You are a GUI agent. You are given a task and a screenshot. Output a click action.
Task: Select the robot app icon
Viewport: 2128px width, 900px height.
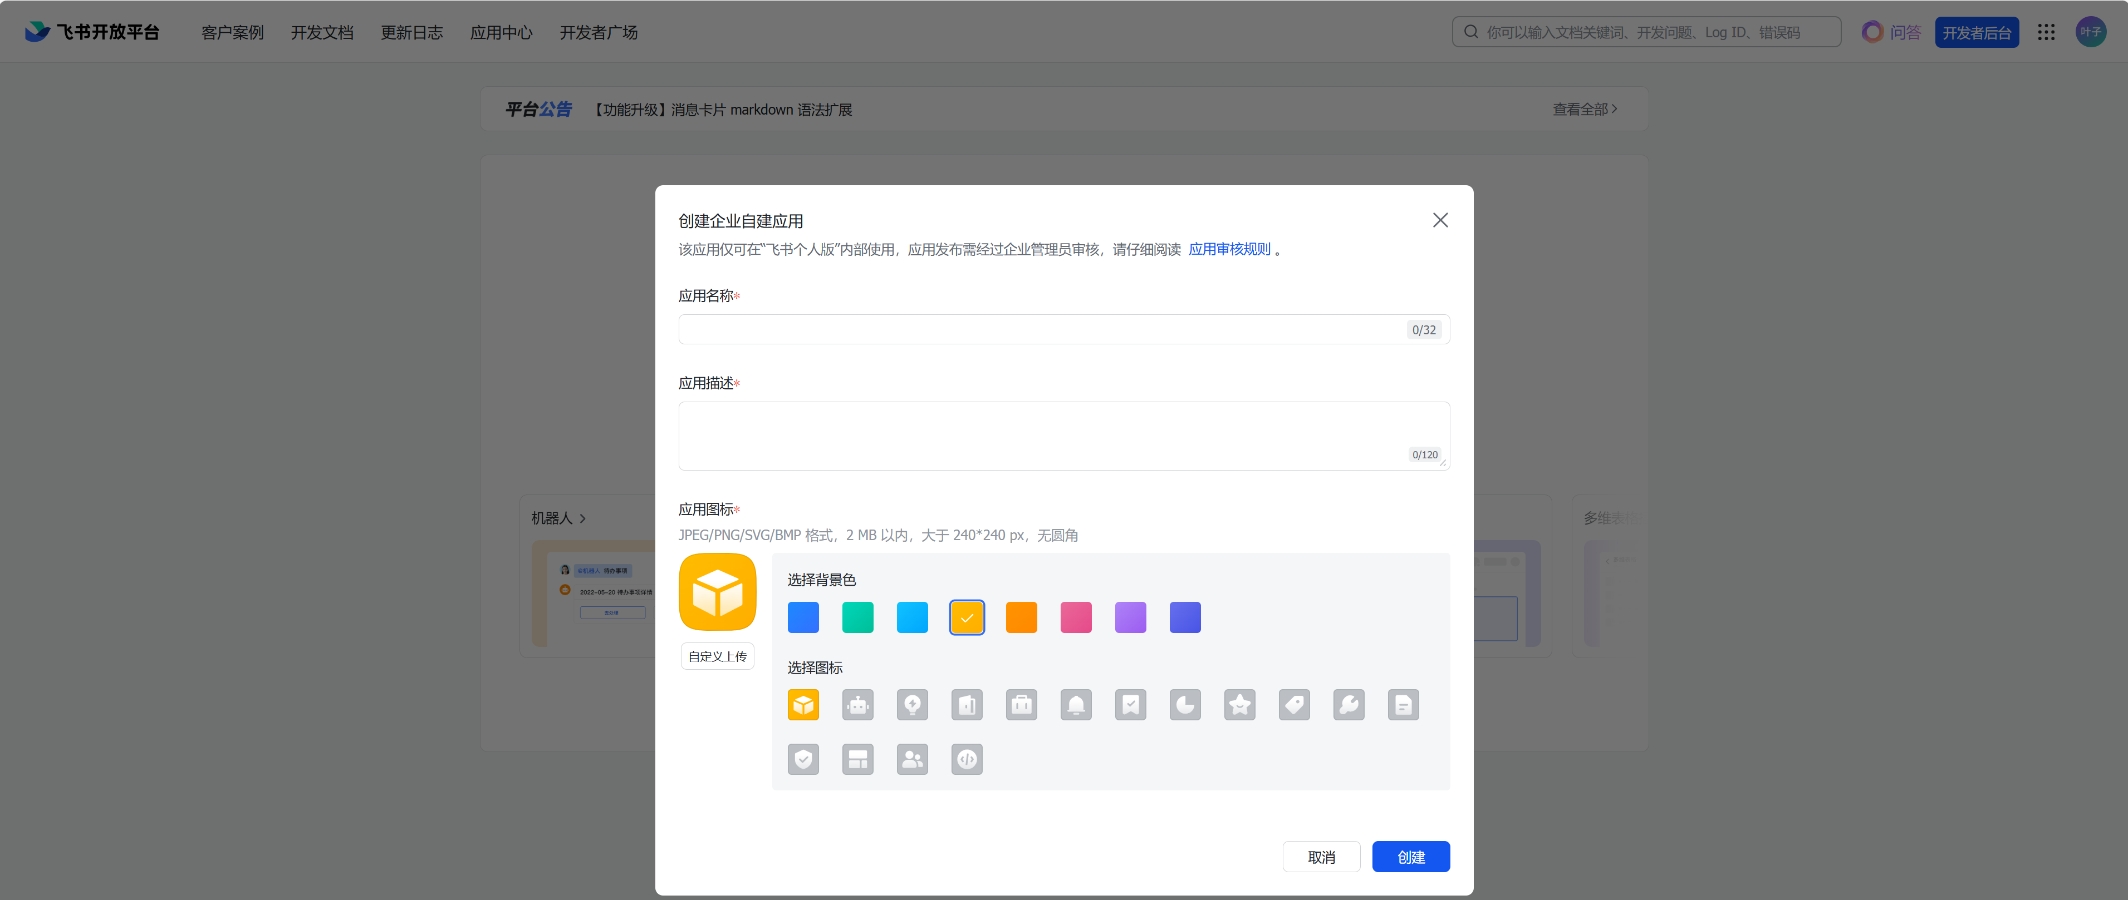pyautogui.click(x=857, y=705)
